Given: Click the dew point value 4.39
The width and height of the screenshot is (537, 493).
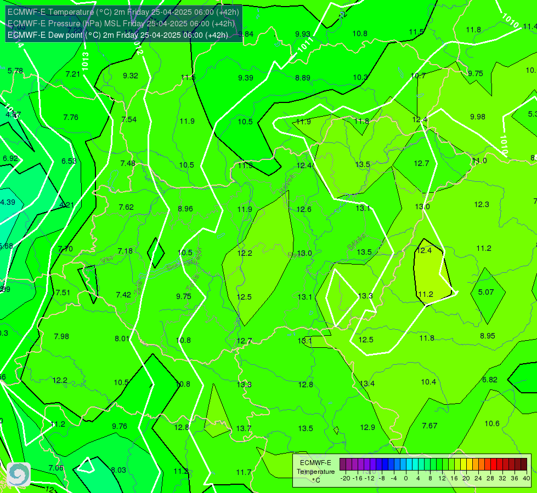Looking at the screenshot, I should (x=8, y=202).
